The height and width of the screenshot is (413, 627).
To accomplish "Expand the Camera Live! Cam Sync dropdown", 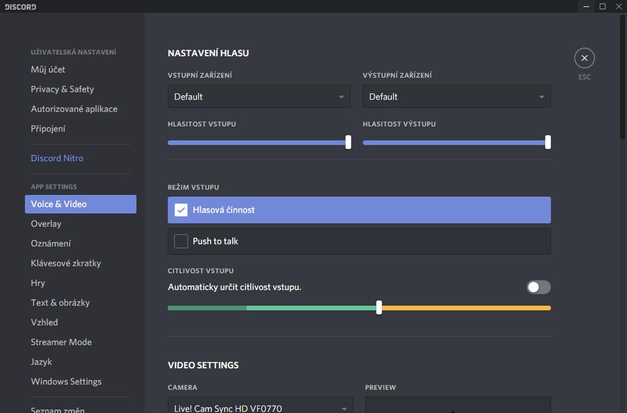I will (x=260, y=406).
